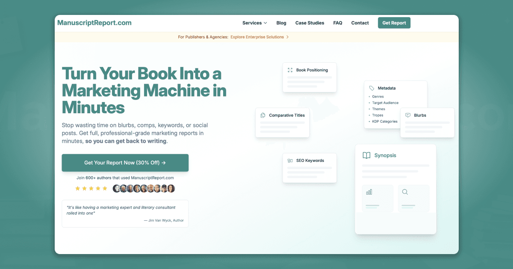Click the 'Themes' metadata item
The height and width of the screenshot is (269, 513).
click(379, 109)
